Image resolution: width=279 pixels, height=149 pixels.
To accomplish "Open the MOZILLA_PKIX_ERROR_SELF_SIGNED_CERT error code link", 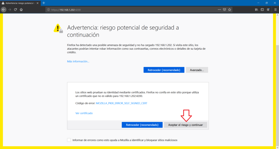I will pos(122,103).
